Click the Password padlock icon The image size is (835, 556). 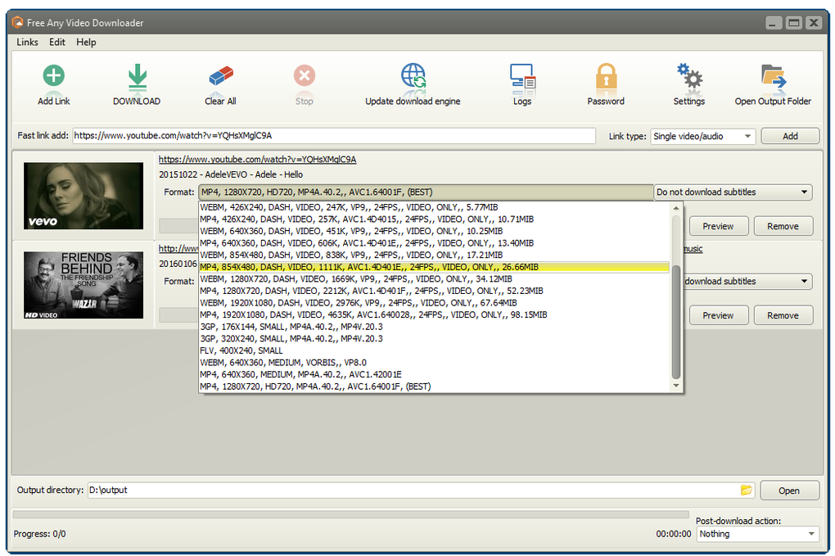tap(606, 78)
